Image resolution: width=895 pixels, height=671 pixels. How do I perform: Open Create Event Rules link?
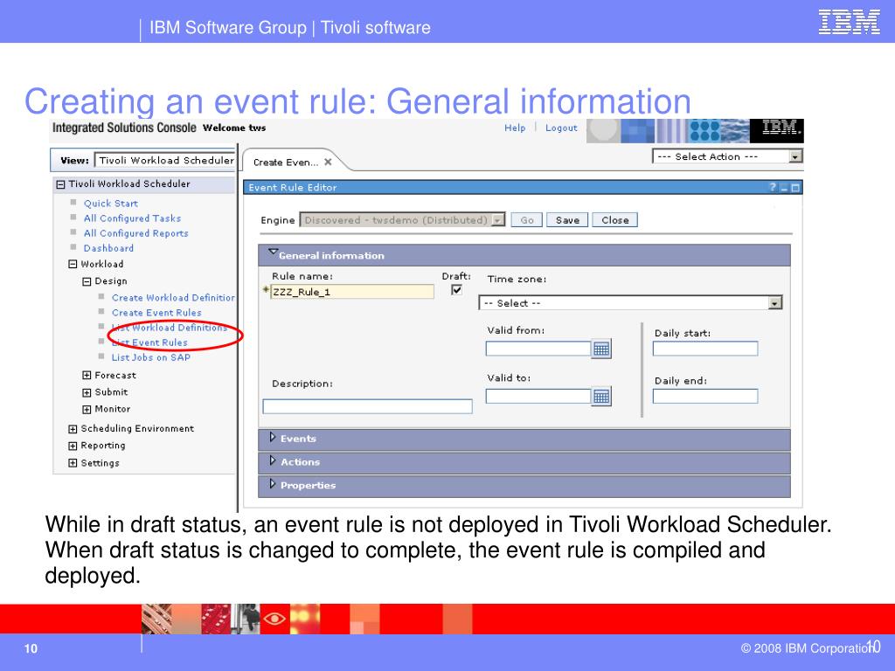click(x=156, y=313)
